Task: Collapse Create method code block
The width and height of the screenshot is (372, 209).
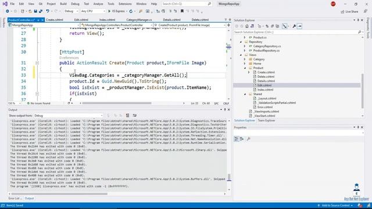Action: coord(37,63)
